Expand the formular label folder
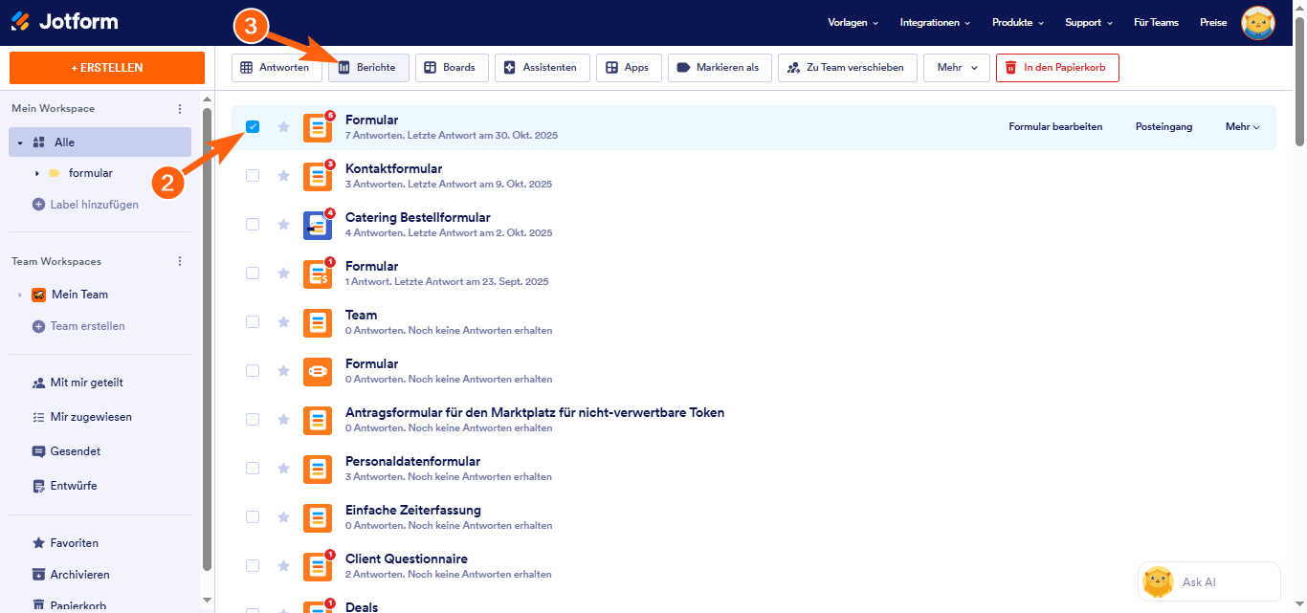 pyautogui.click(x=37, y=173)
